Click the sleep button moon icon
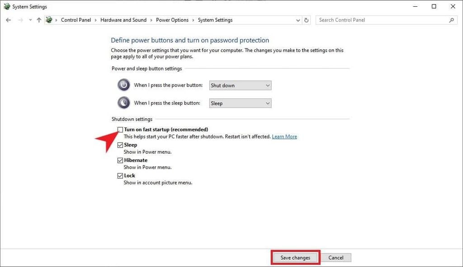 pos(123,103)
